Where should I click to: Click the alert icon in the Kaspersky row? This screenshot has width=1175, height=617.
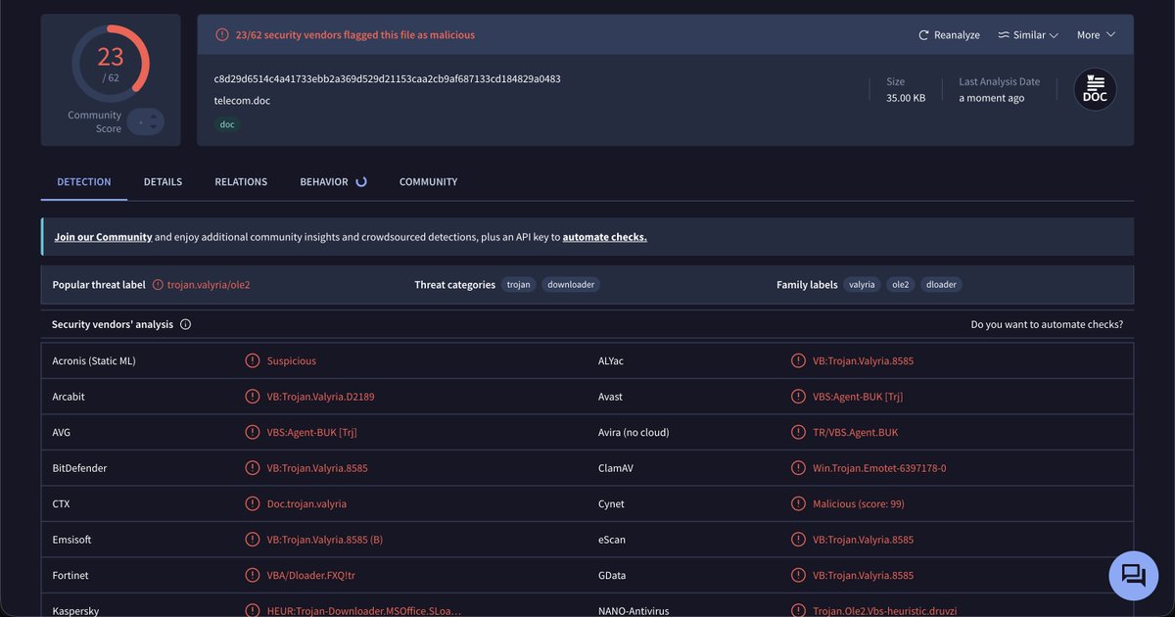coord(253,610)
